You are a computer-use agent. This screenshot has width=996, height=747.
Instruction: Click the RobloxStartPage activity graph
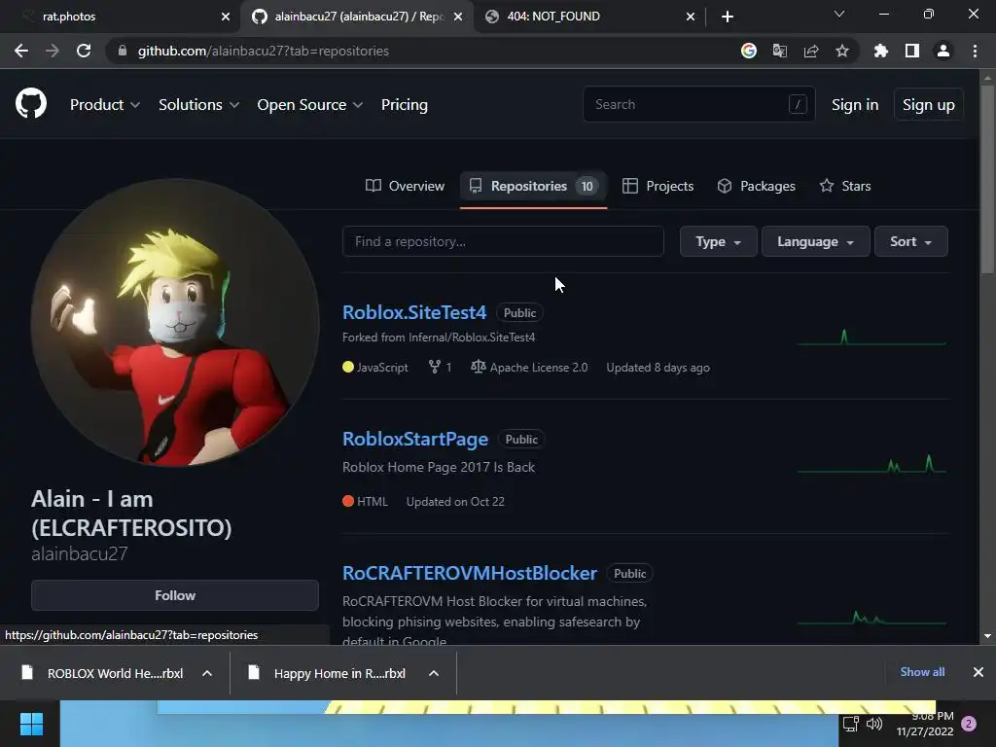(871, 464)
